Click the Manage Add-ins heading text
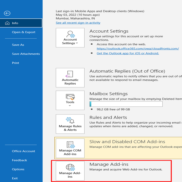The height and width of the screenshot is (182, 182). coord(109,164)
